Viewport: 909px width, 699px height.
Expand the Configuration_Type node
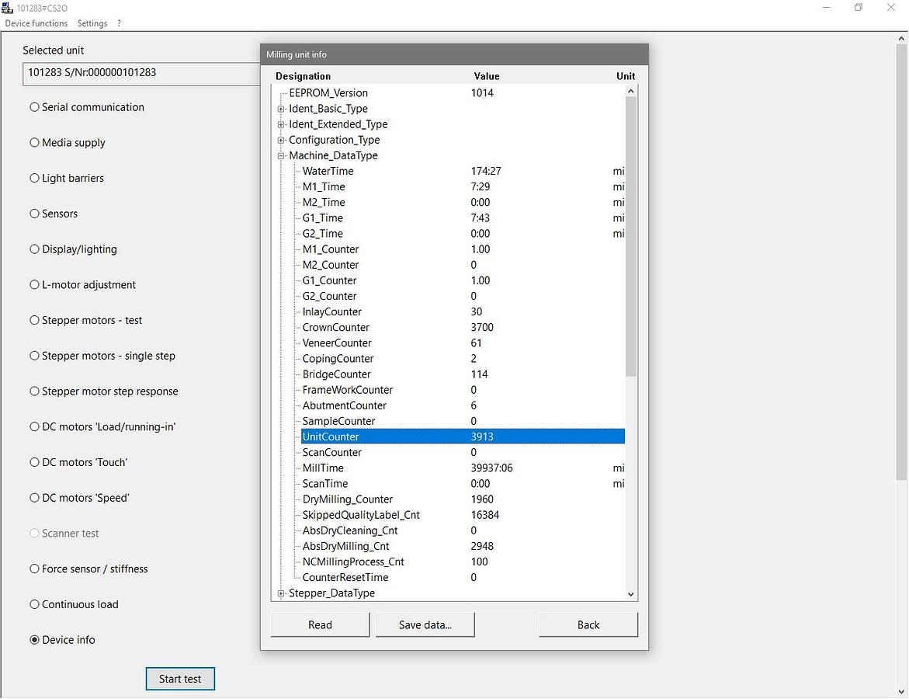pyautogui.click(x=281, y=140)
